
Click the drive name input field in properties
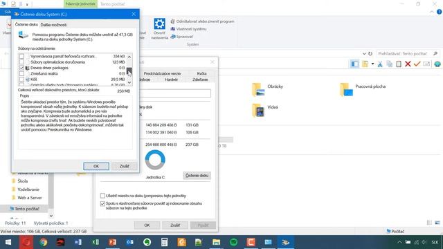(175, 93)
